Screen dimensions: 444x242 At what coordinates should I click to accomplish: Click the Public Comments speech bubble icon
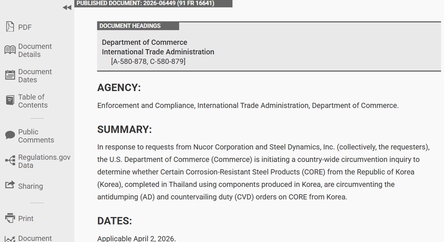tap(10, 136)
